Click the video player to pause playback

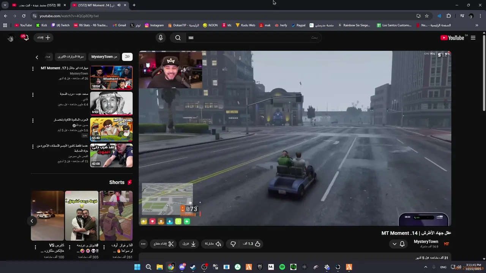295,138
